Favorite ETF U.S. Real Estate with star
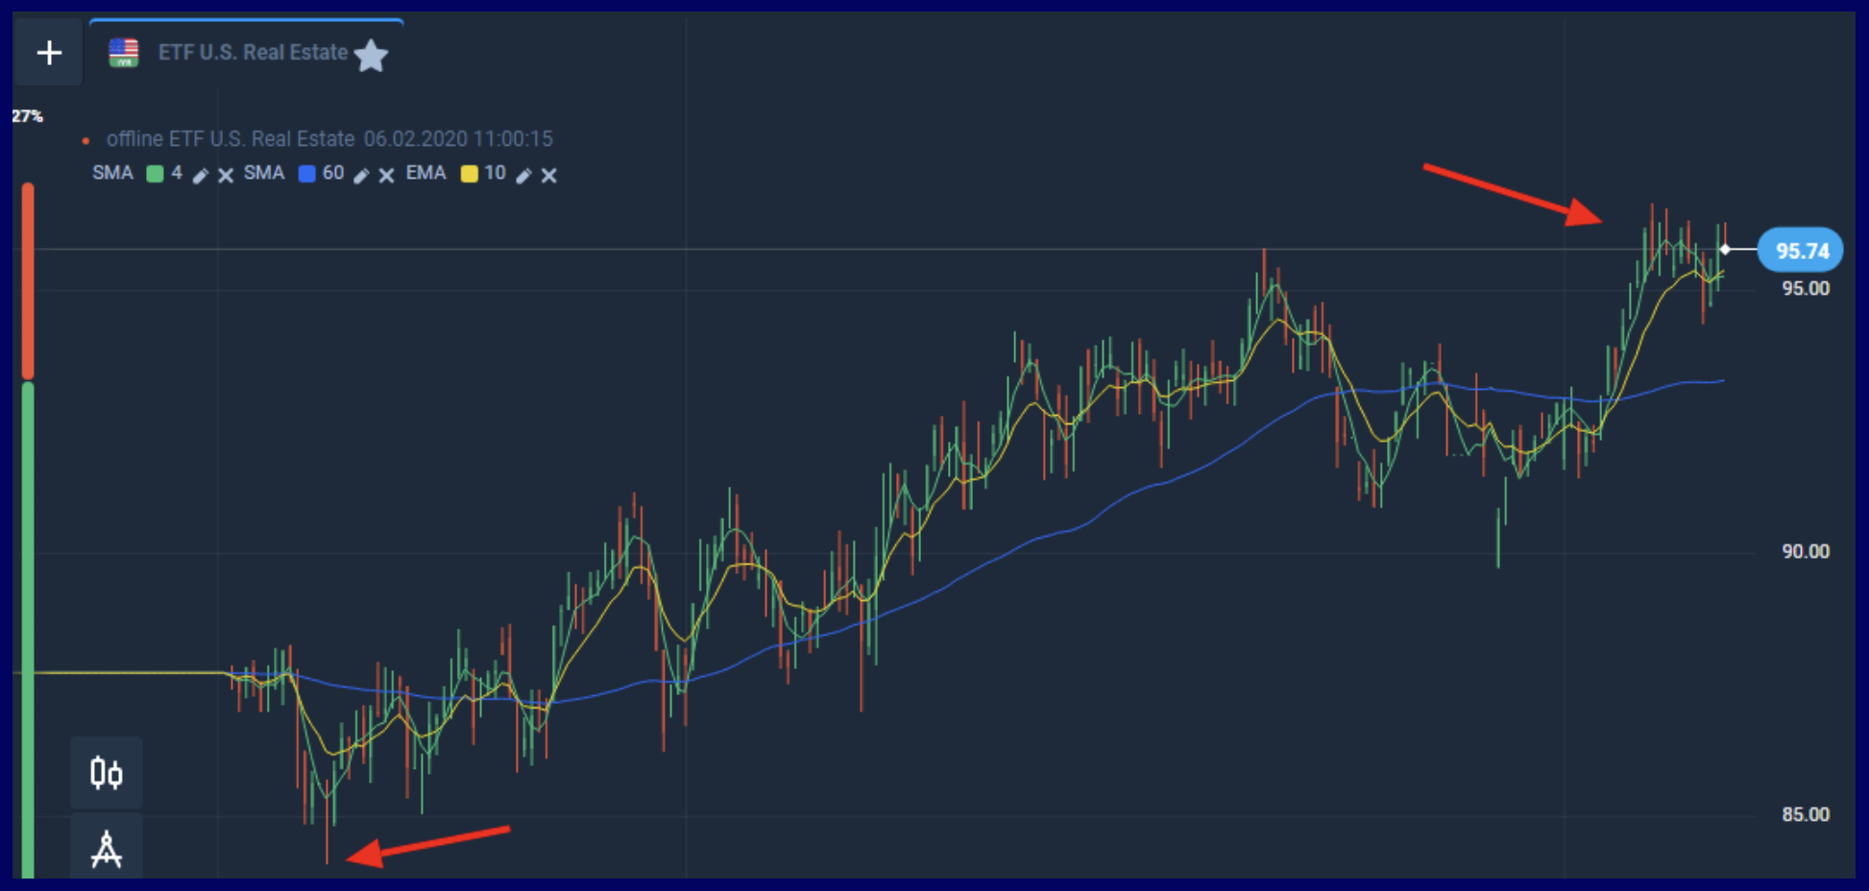1869x891 pixels. (x=371, y=56)
